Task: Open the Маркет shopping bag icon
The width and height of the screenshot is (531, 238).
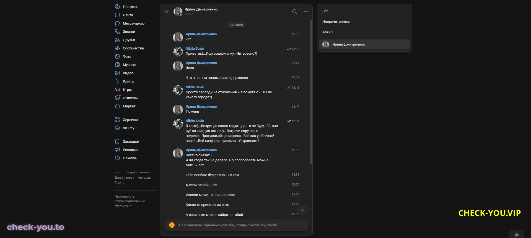Action: pos(117,106)
